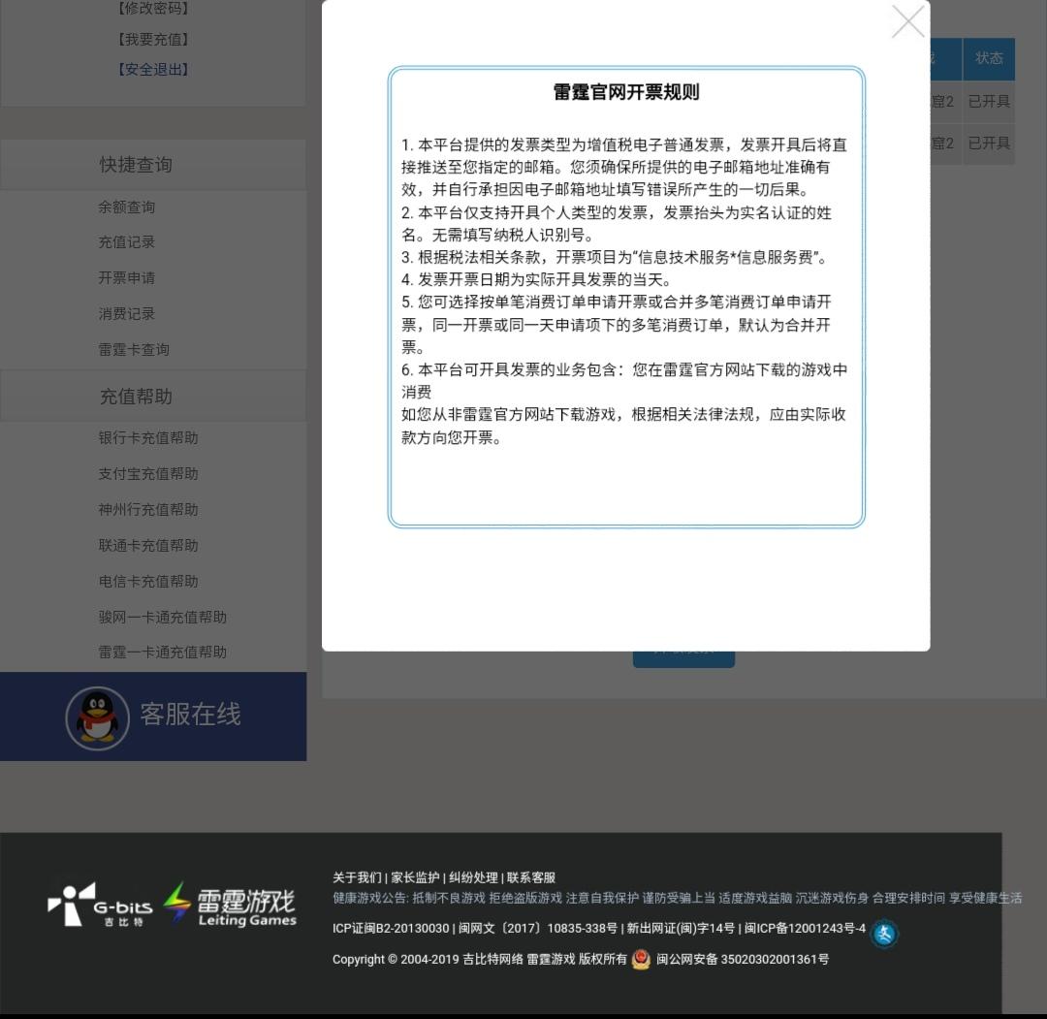Open 余额查询 under 快捷查询
The height and width of the screenshot is (1019, 1047).
click(x=127, y=207)
